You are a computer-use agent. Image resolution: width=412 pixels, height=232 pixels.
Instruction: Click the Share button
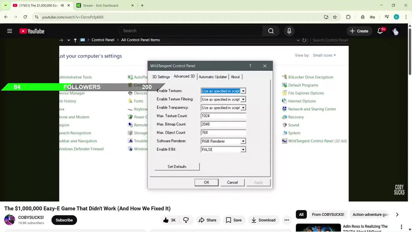207,220
